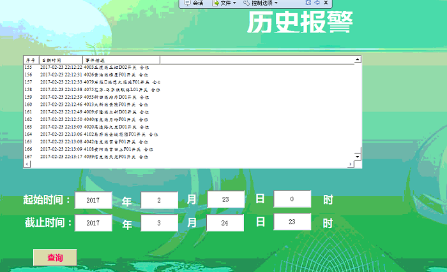Click the fullscreen icon in remote toolbar
The width and height of the screenshot is (447, 272).
(x=308, y=3)
